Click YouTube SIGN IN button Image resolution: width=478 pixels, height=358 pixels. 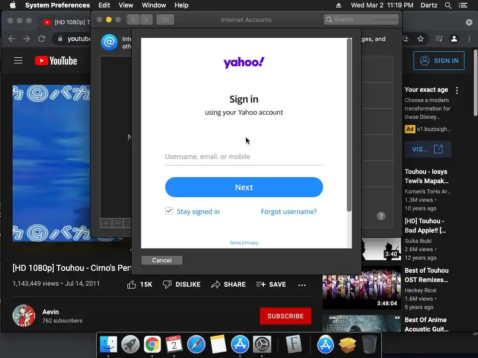pos(439,61)
